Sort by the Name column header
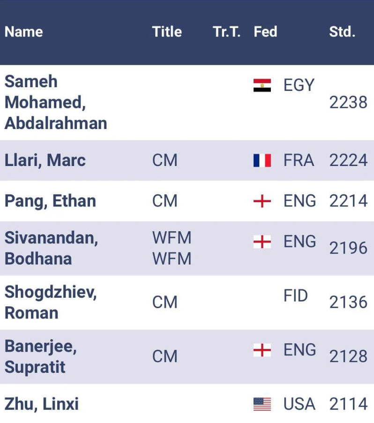 23,32
